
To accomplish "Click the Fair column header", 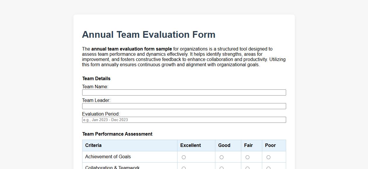I will (249, 145).
